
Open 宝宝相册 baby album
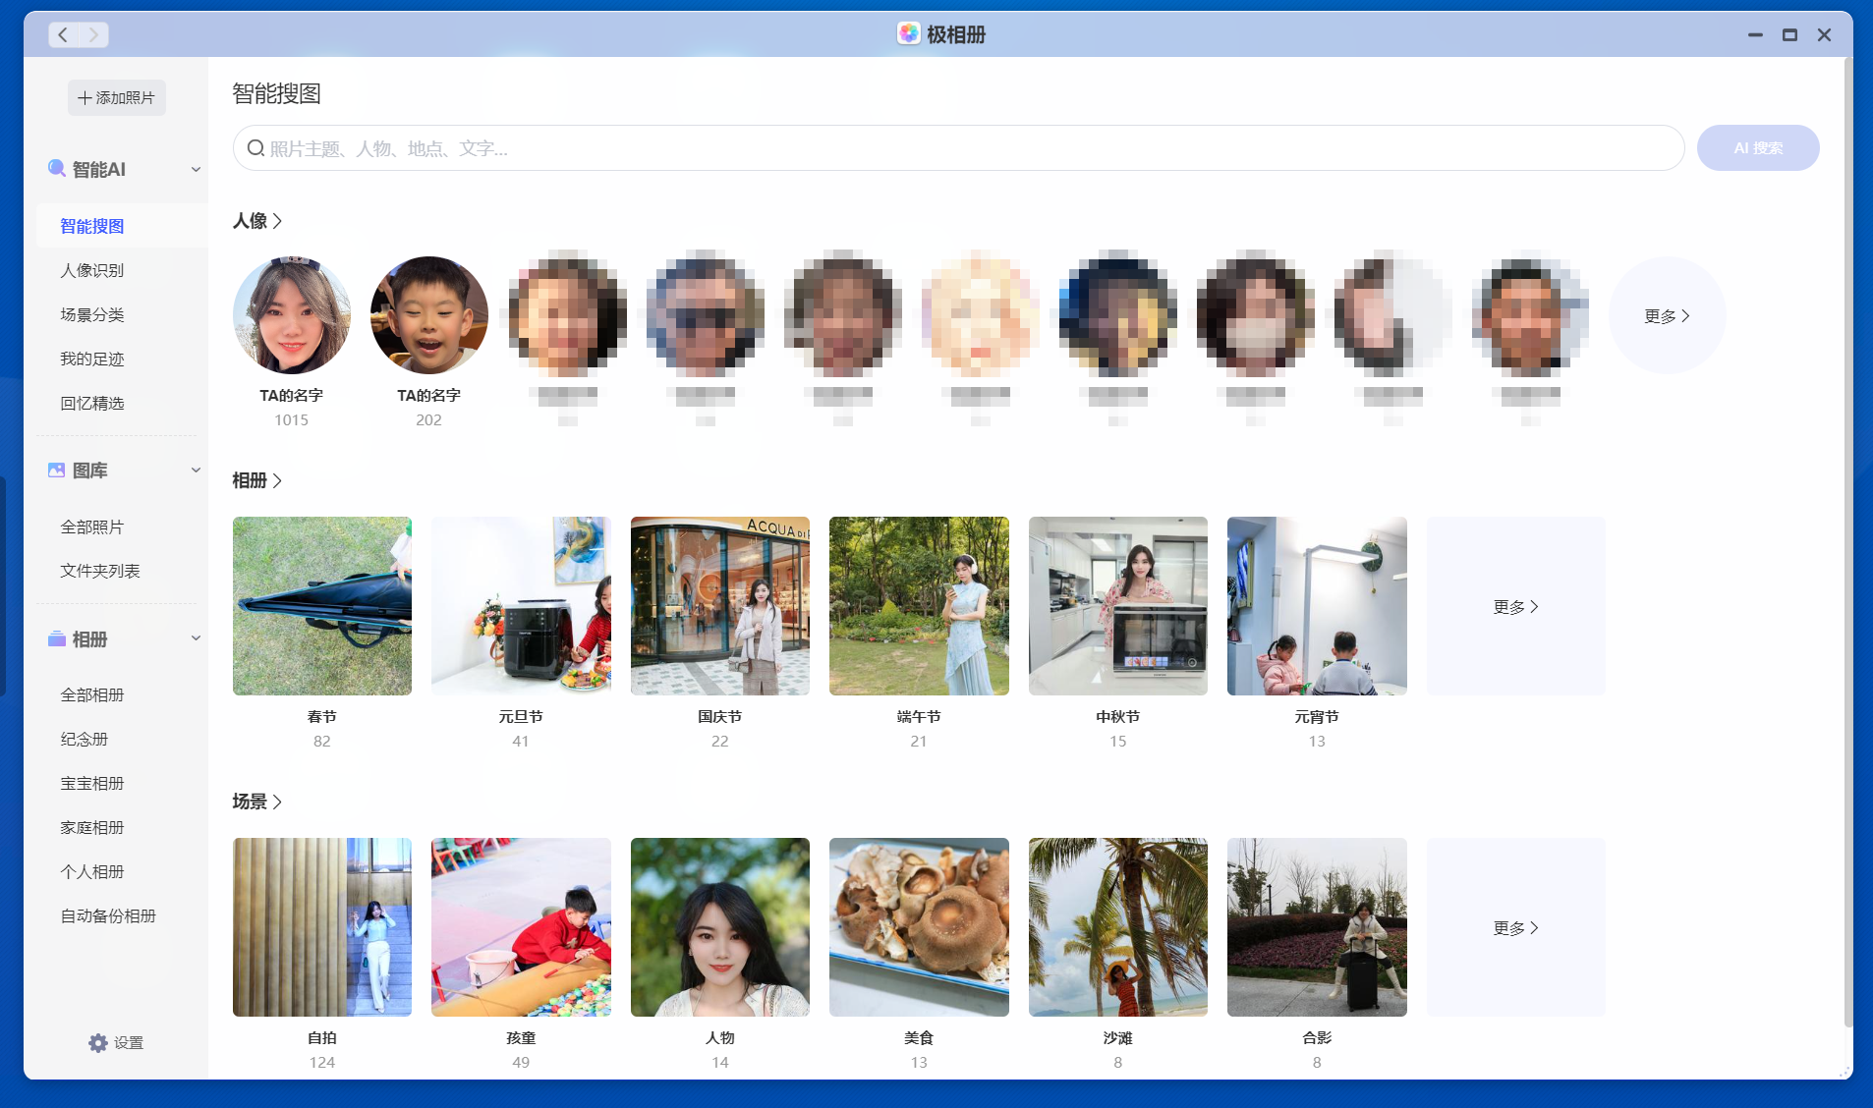92,783
